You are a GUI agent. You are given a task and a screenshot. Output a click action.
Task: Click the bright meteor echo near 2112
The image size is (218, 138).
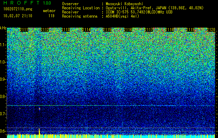click(40, 109)
